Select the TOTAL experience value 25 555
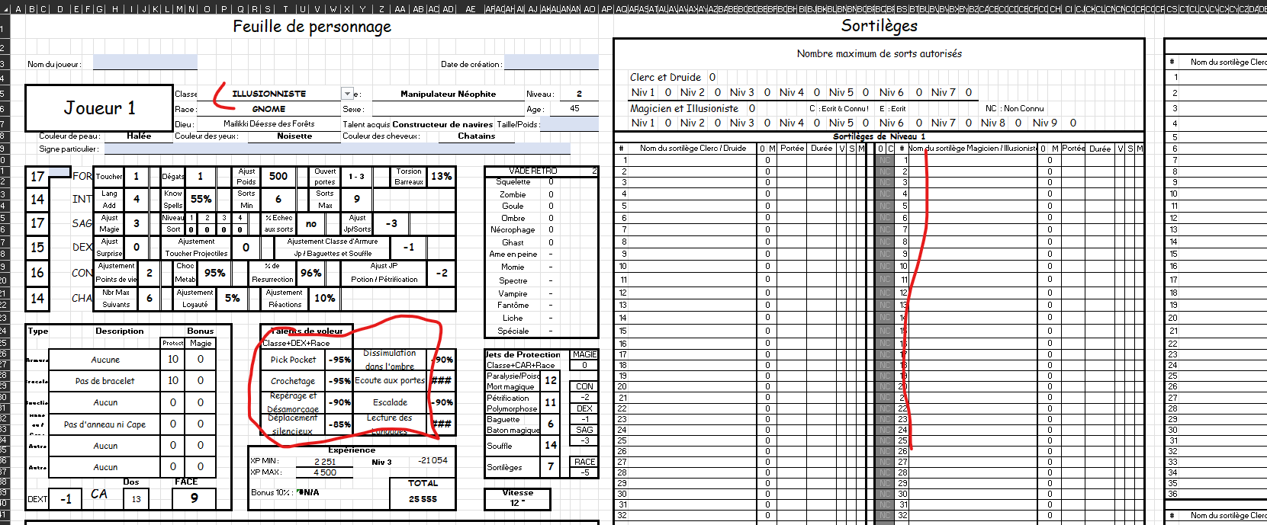Viewport: 1267px width, 525px height. (423, 499)
